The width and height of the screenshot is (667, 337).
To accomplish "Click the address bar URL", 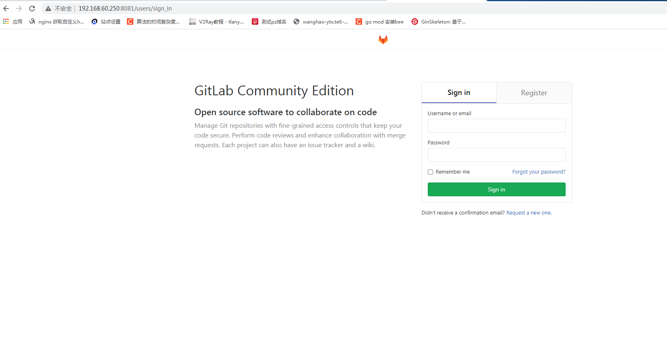I will coord(125,9).
